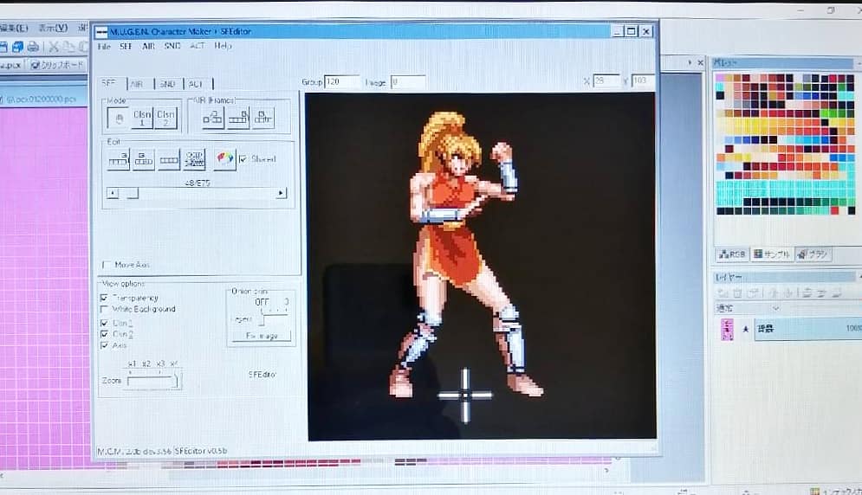The width and height of the screenshot is (862, 495).
Task: Open the File menu in SFEditor
Action: (104, 47)
